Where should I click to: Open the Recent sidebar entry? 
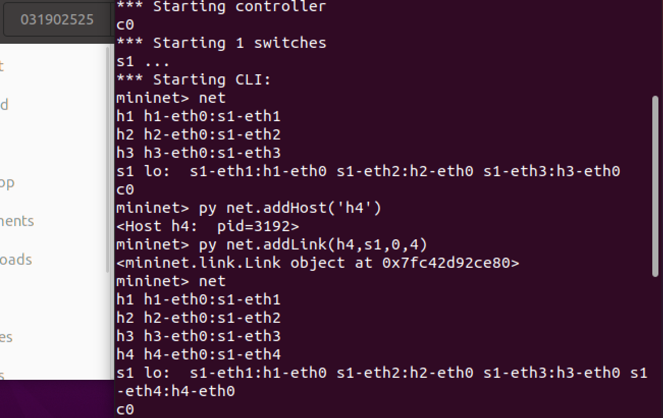tap(2, 66)
